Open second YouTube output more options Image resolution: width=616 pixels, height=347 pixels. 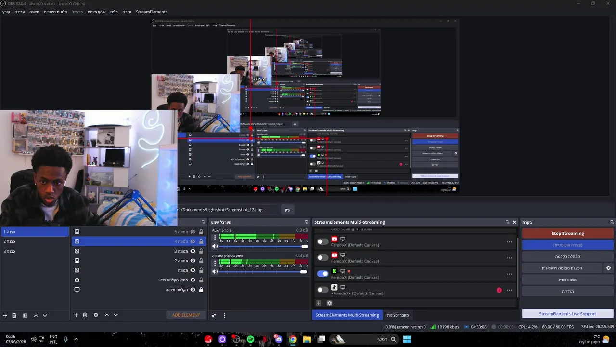(x=509, y=258)
